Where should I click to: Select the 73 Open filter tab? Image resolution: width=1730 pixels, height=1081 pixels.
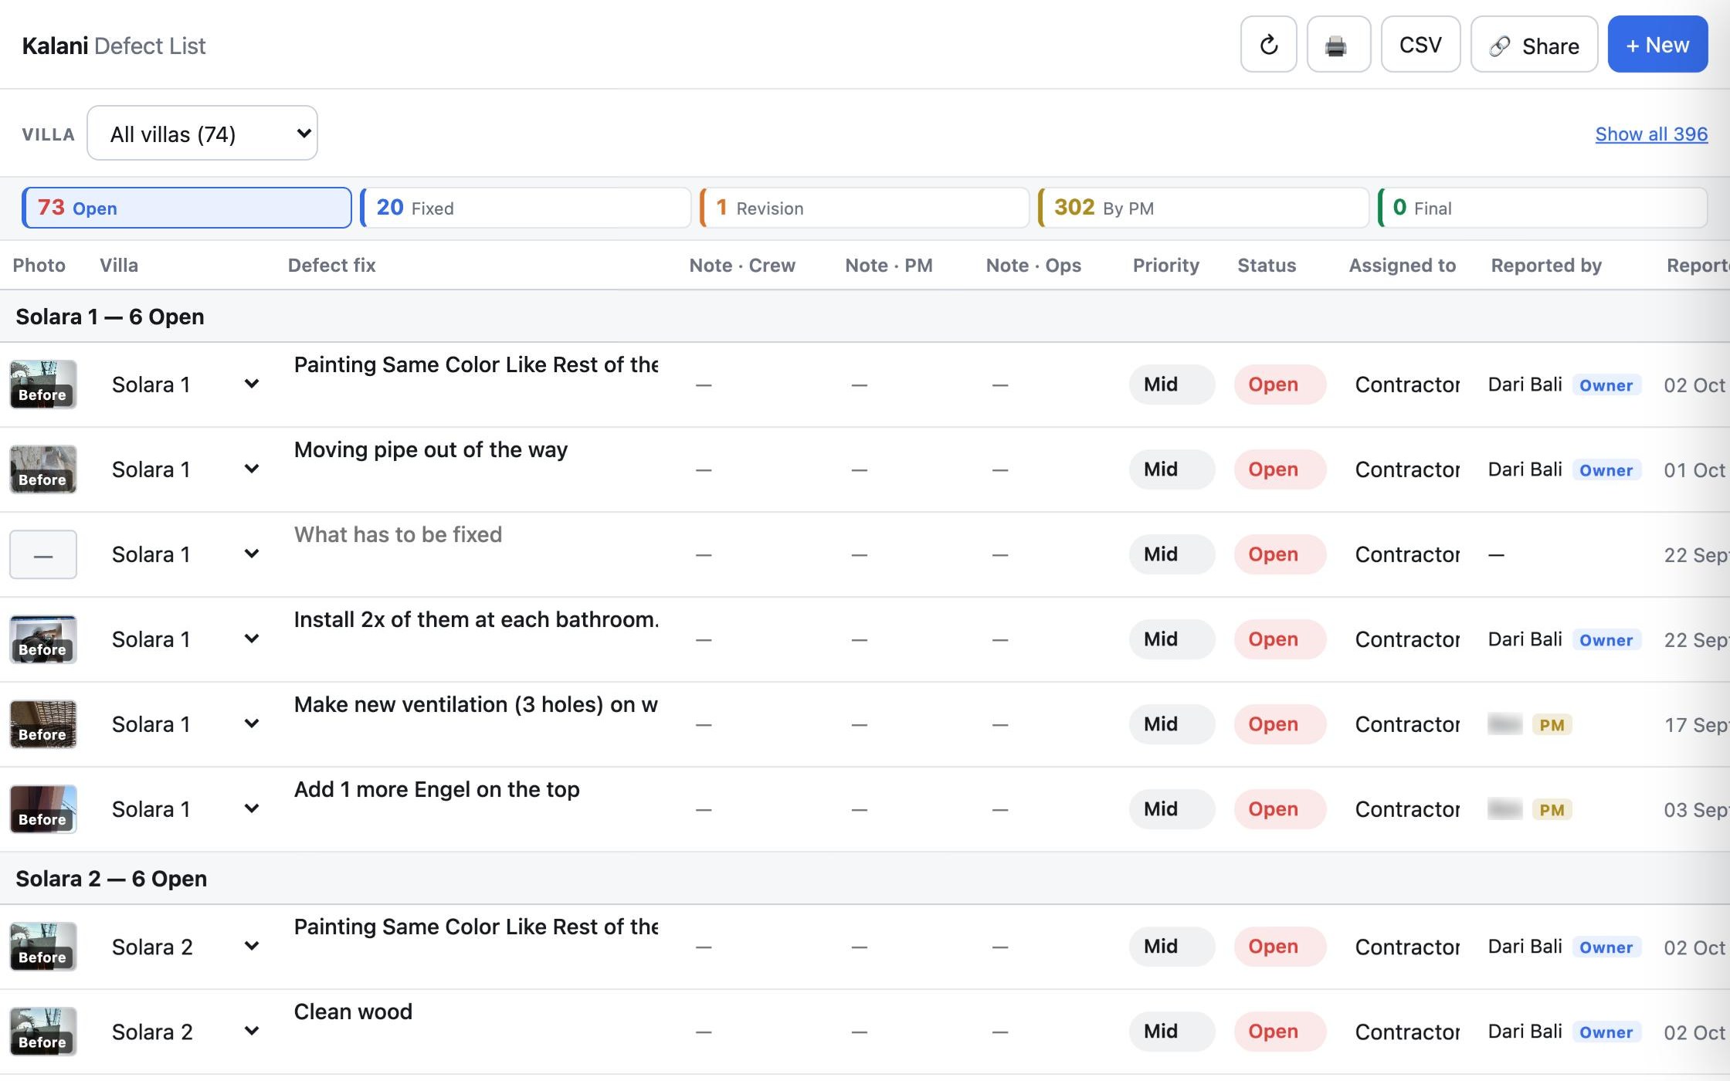(x=187, y=208)
